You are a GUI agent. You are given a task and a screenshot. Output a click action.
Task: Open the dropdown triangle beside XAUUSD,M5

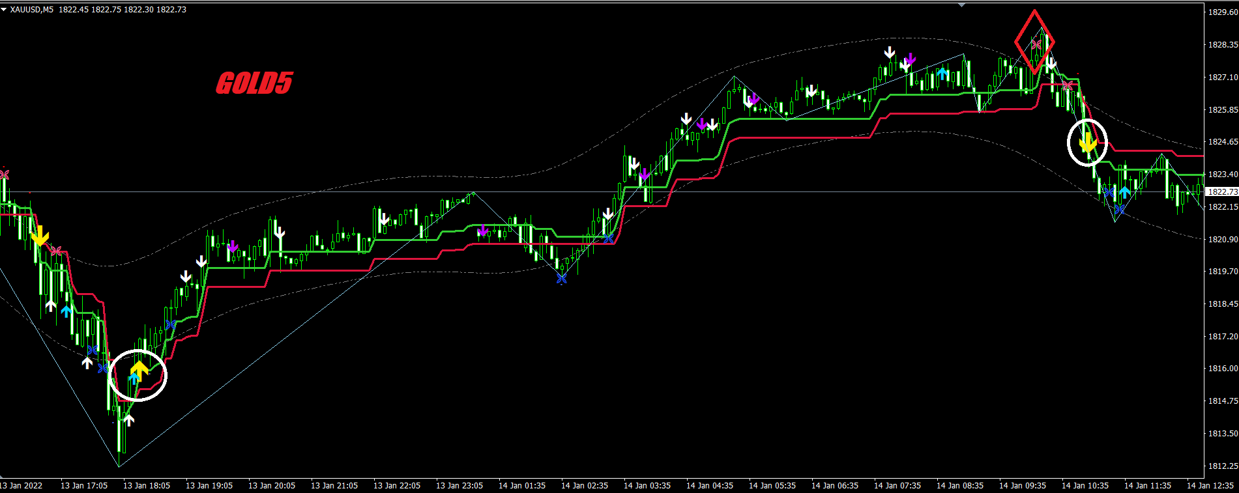(4, 10)
